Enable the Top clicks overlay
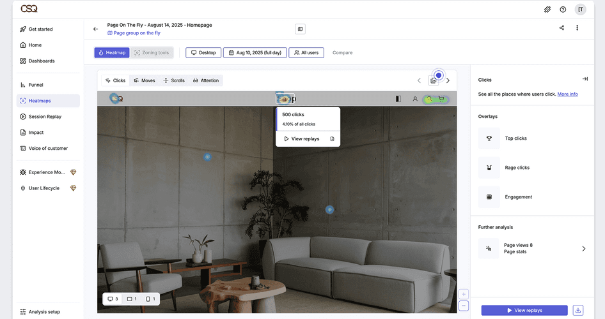605x319 pixels. coord(489,138)
